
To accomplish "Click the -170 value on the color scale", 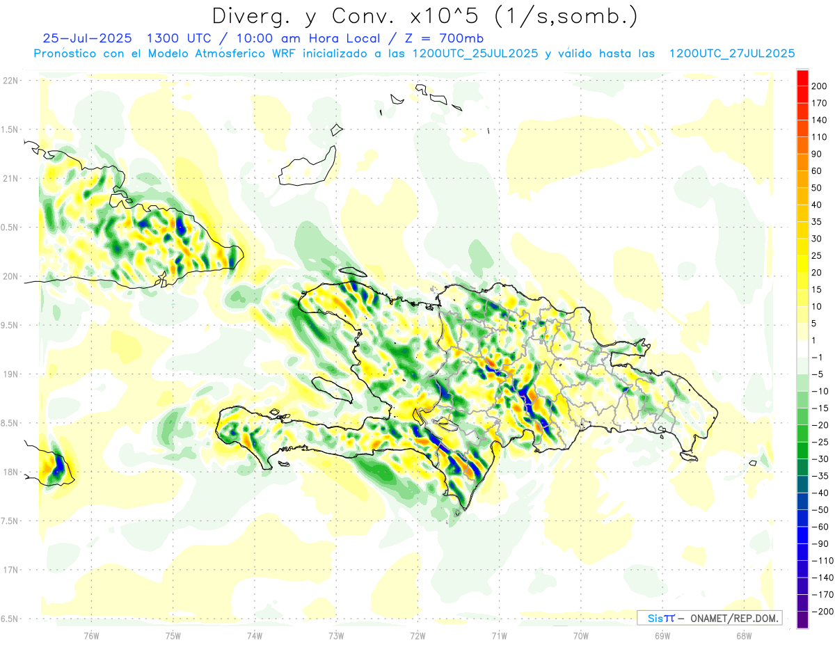I will tap(823, 594).
